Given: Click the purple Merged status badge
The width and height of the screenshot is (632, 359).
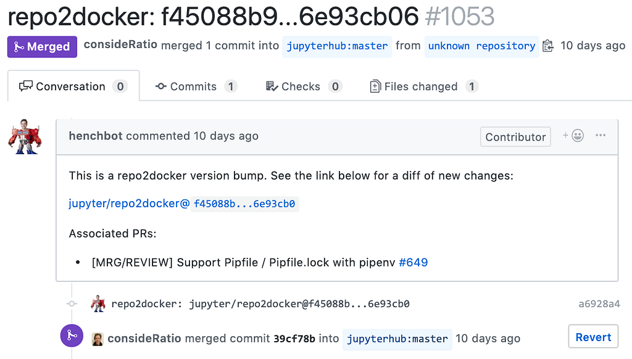Looking at the screenshot, I should click(42, 47).
